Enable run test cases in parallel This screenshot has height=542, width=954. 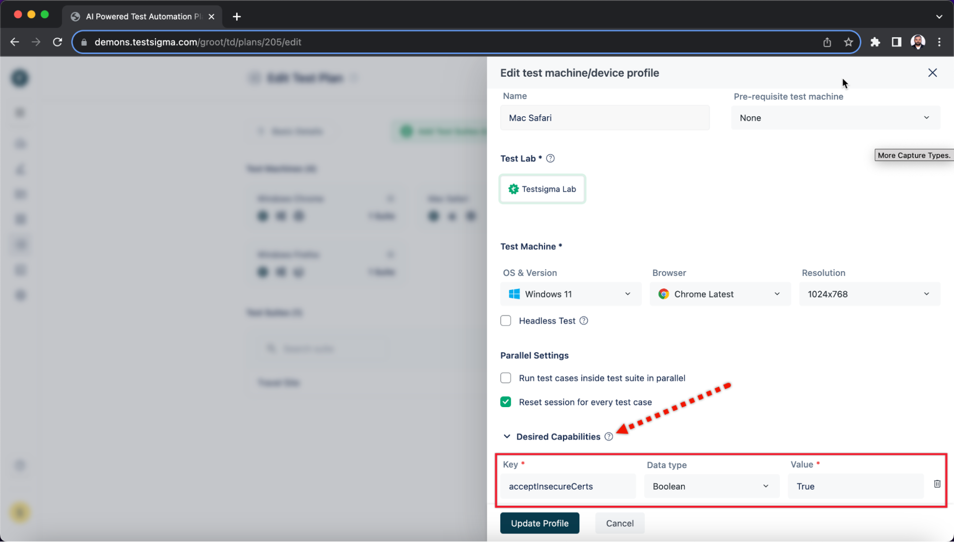(x=506, y=378)
